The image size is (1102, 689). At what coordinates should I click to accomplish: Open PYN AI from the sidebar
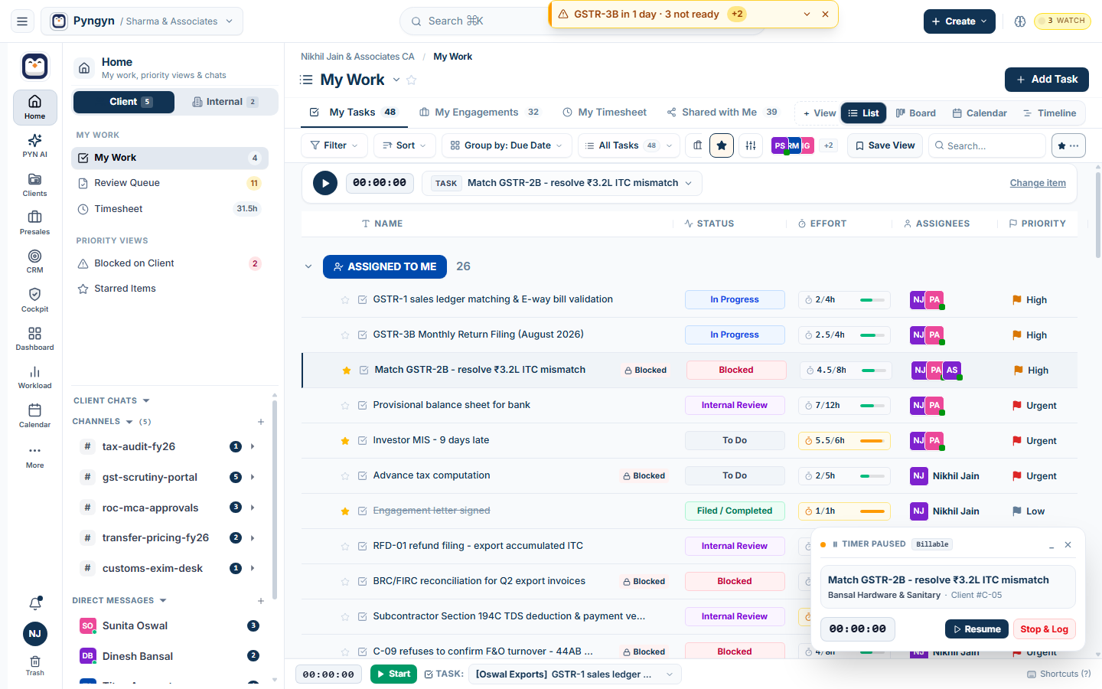coord(34,145)
